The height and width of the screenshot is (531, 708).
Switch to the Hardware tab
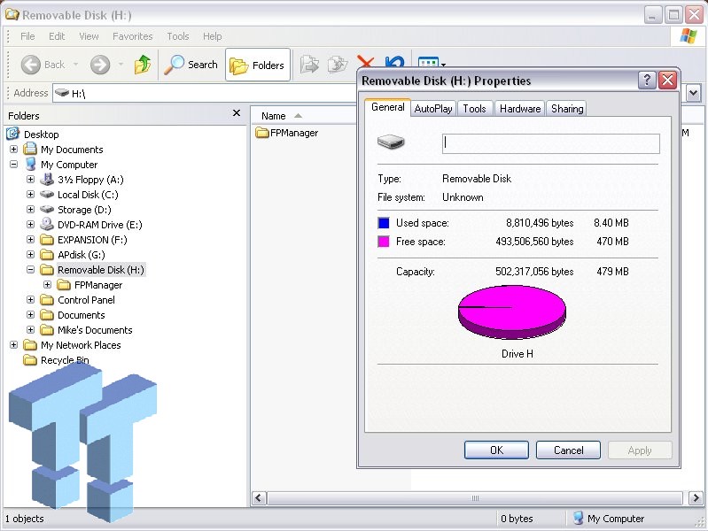[x=519, y=109]
